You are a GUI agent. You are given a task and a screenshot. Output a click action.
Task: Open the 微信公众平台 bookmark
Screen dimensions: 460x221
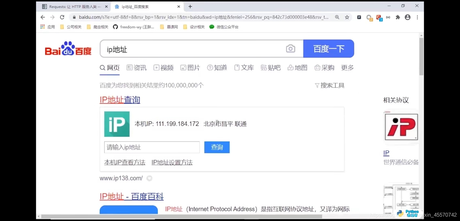[x=224, y=27]
